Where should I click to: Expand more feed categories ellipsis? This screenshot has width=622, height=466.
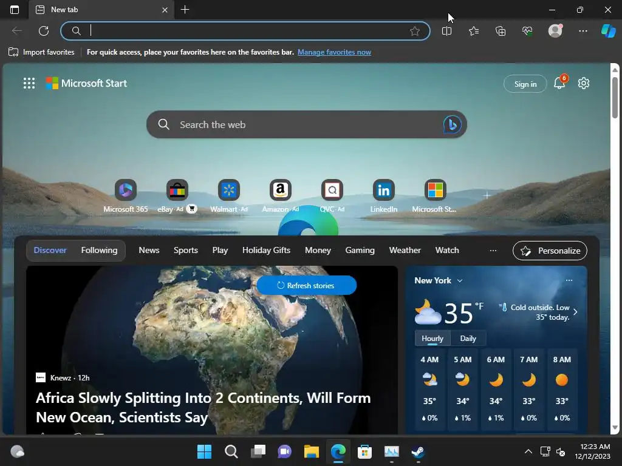click(x=493, y=251)
